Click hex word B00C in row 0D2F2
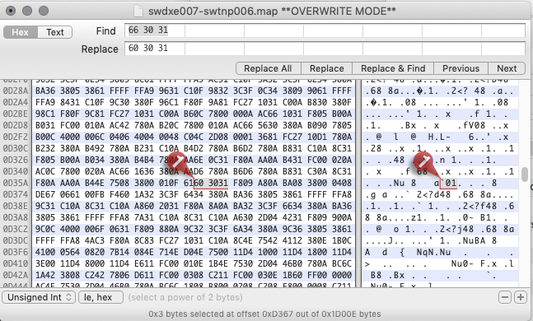Image resolution: width=533 pixels, height=321 pixels. (x=45, y=137)
